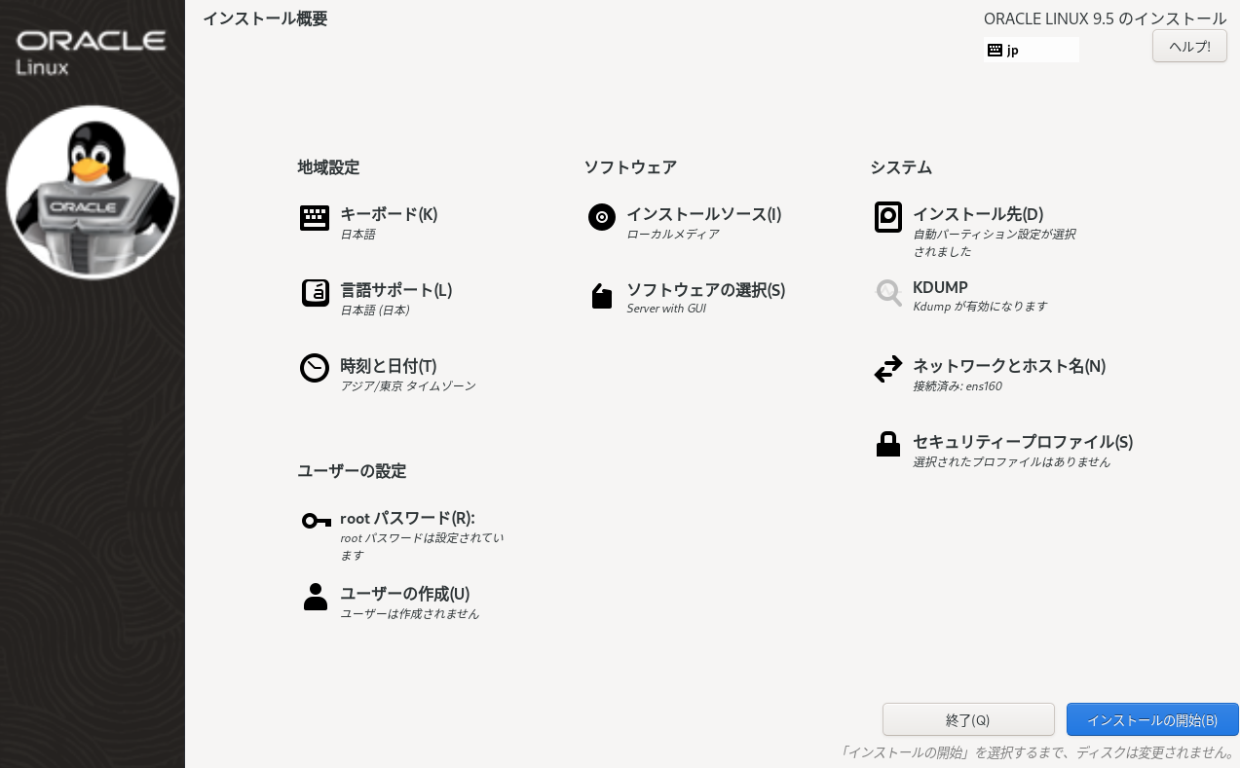Click the Begin Installation button

coord(1153,719)
